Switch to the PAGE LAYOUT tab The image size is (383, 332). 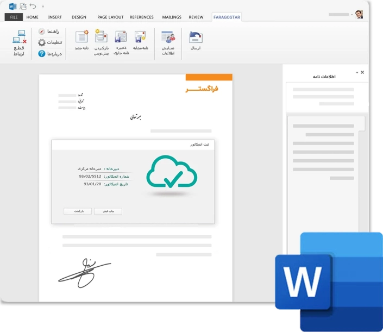coord(110,17)
